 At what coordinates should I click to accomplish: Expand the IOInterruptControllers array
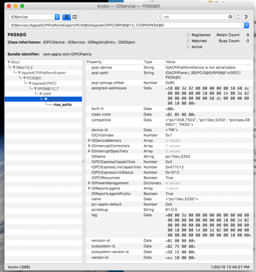click(89, 146)
